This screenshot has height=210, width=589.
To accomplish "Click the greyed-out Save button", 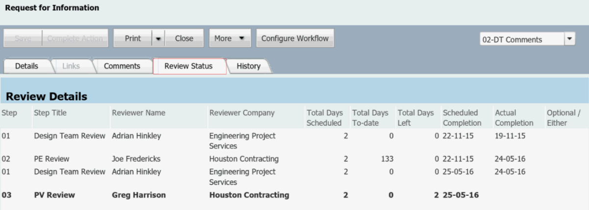I will point(23,39).
